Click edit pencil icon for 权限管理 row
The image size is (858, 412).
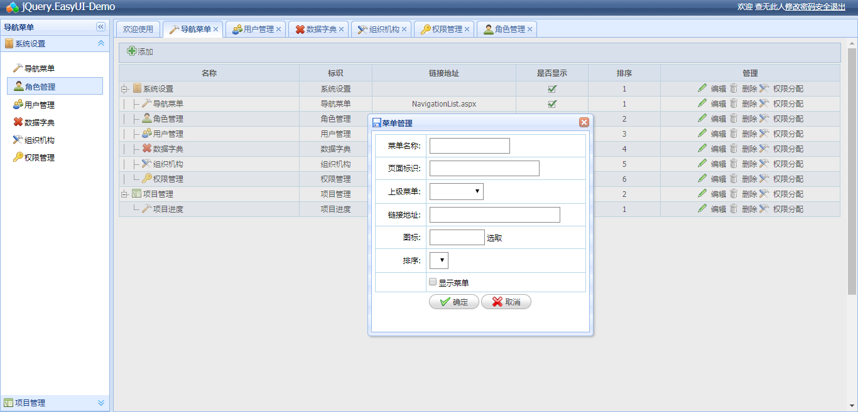tap(702, 179)
